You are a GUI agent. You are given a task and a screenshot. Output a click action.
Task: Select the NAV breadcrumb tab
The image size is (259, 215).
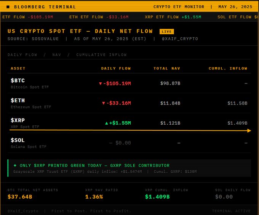[x=57, y=55]
